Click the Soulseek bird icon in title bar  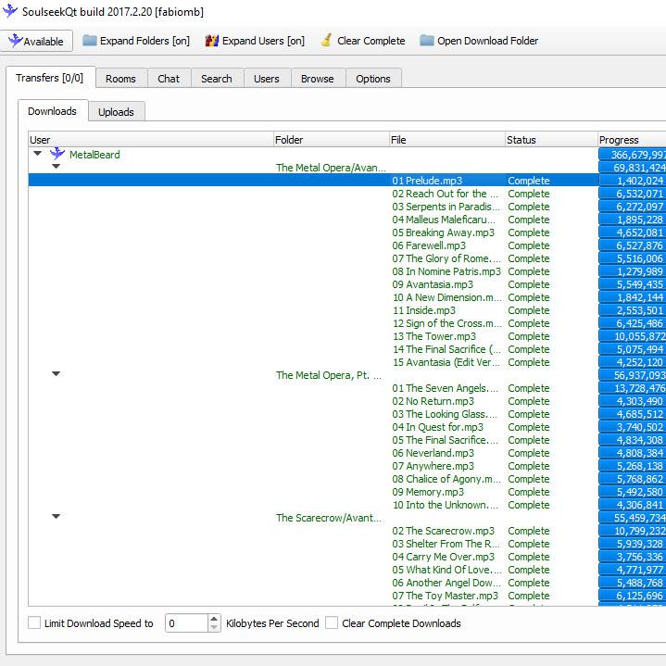10,11
